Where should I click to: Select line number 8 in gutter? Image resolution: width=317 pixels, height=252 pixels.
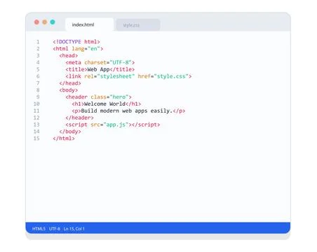[x=38, y=90]
